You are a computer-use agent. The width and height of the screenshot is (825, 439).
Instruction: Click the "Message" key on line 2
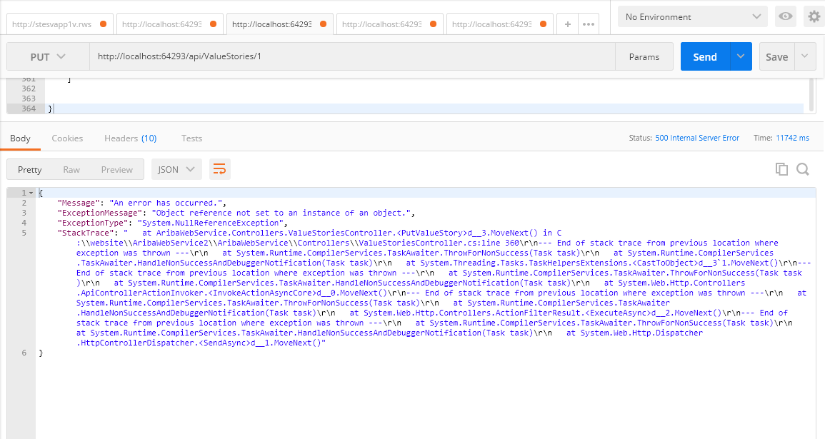pos(79,203)
